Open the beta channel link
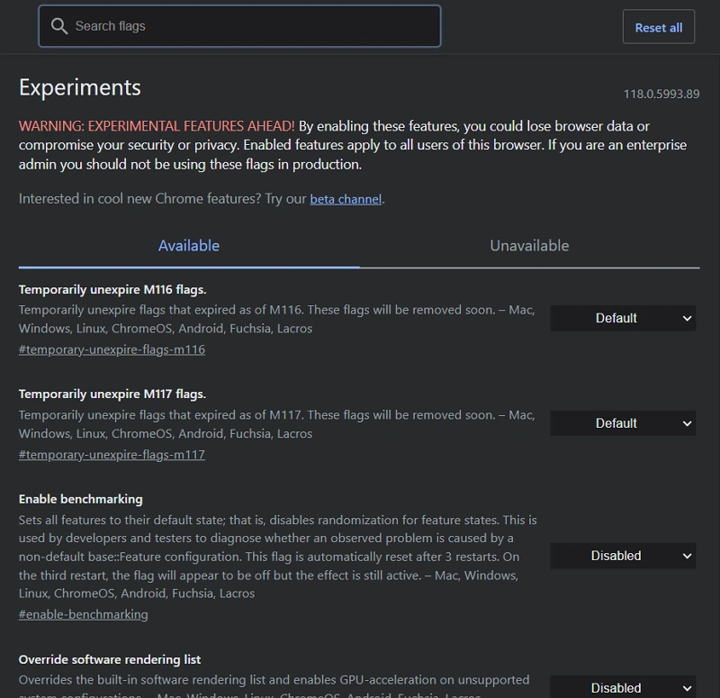 [x=346, y=199]
